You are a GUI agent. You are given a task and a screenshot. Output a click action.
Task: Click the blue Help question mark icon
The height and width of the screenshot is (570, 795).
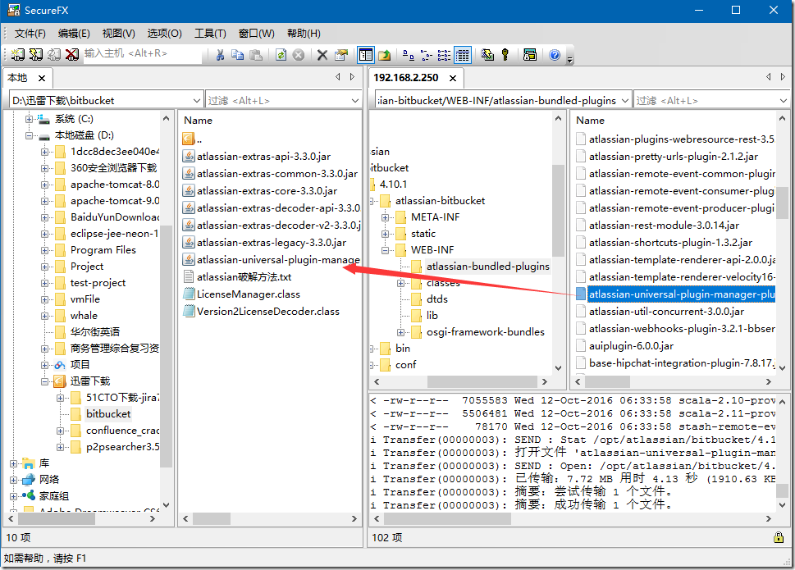(555, 55)
